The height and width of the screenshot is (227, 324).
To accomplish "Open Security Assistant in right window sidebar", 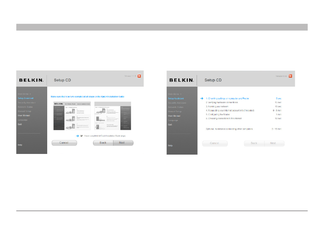I will click(x=177, y=103).
